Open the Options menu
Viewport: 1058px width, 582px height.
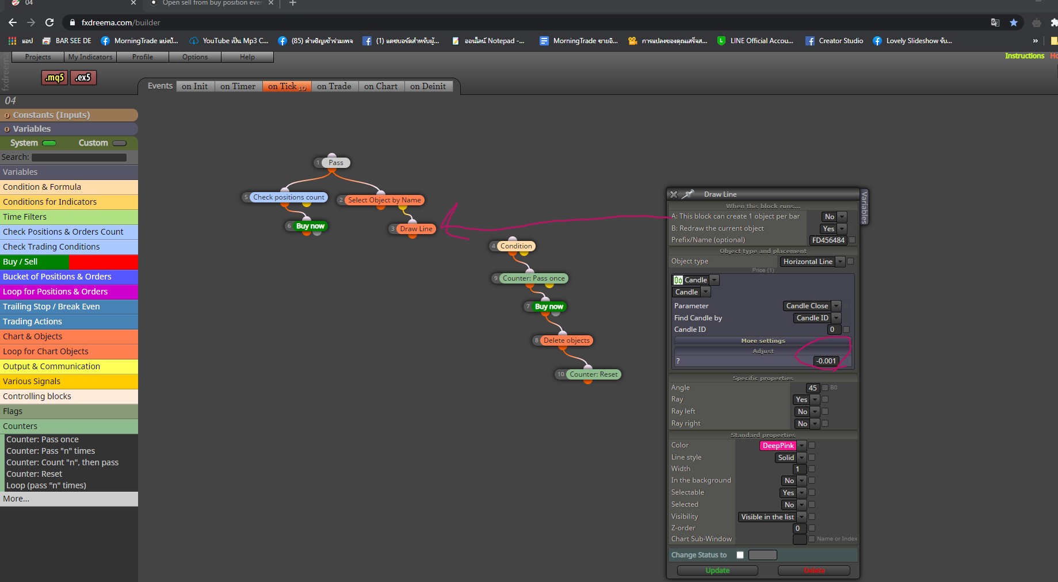point(195,57)
